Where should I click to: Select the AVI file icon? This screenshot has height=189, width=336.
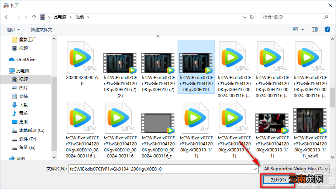click(196, 118)
